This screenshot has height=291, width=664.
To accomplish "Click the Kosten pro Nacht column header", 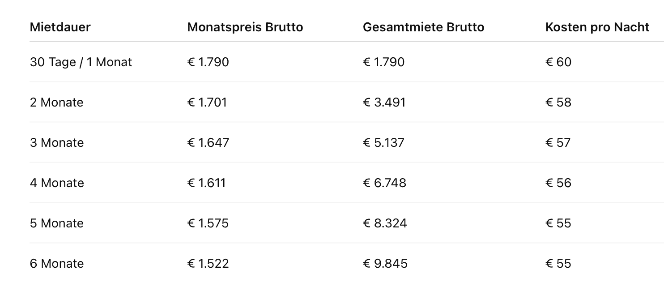I will [597, 27].
